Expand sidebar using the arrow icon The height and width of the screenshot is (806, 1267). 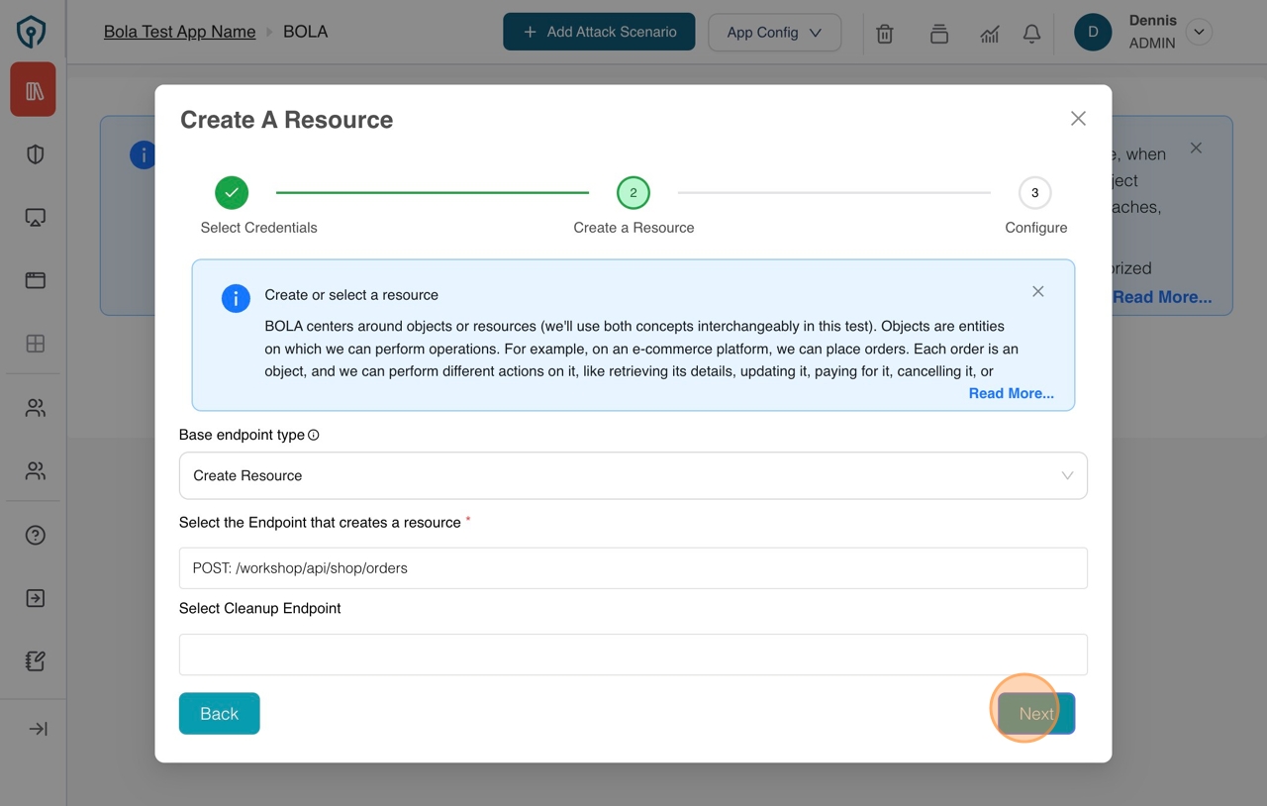[x=38, y=730]
